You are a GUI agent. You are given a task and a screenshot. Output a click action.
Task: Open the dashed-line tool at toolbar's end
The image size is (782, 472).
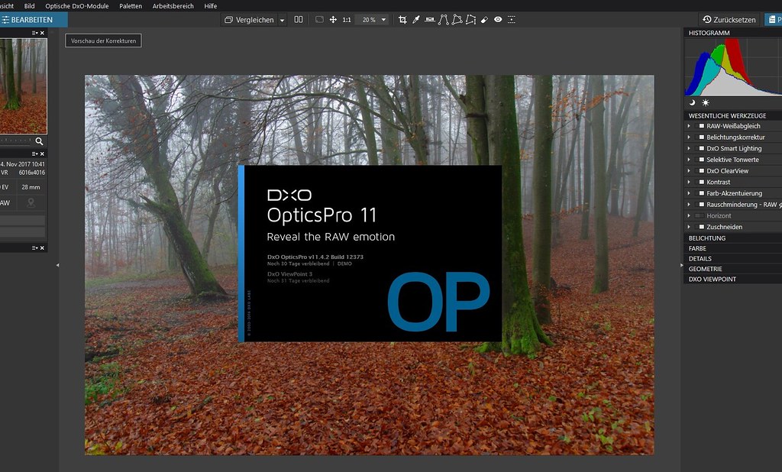pyautogui.click(x=511, y=19)
